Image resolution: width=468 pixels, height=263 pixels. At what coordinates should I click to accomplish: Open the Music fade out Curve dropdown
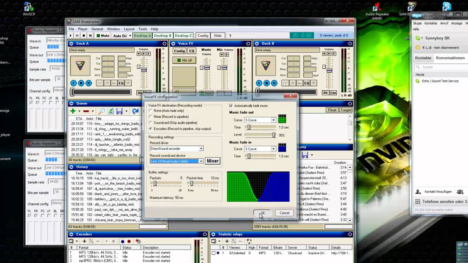[273, 120]
